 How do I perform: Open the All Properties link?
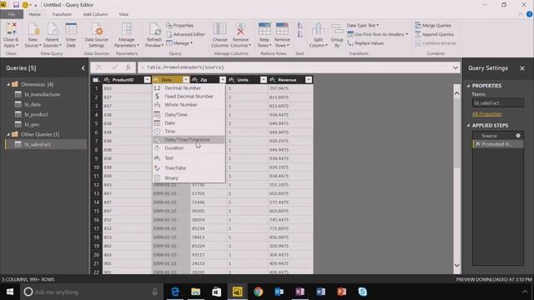click(486, 114)
